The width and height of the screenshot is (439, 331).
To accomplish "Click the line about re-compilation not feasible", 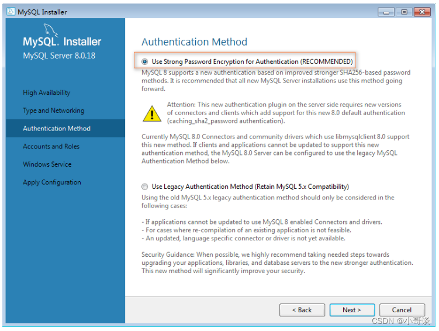I will (x=246, y=230).
